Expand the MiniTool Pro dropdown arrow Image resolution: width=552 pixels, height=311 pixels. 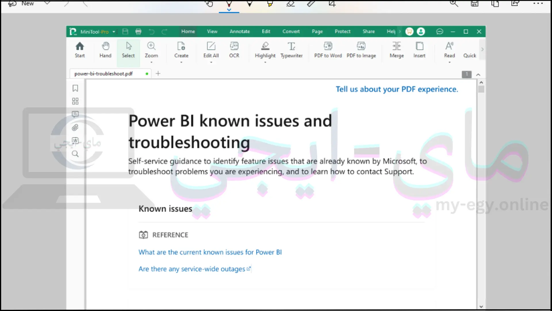pyautogui.click(x=114, y=32)
